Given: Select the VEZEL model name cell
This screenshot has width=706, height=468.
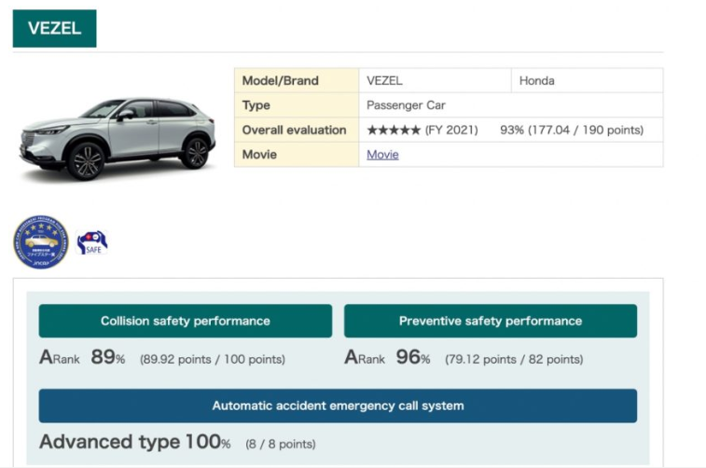Looking at the screenshot, I should [x=435, y=80].
